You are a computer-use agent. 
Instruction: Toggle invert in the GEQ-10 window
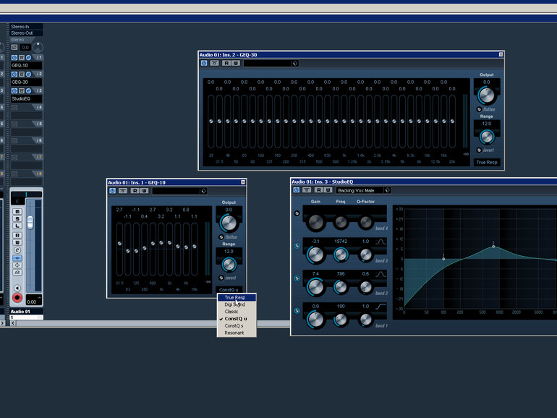(x=221, y=278)
